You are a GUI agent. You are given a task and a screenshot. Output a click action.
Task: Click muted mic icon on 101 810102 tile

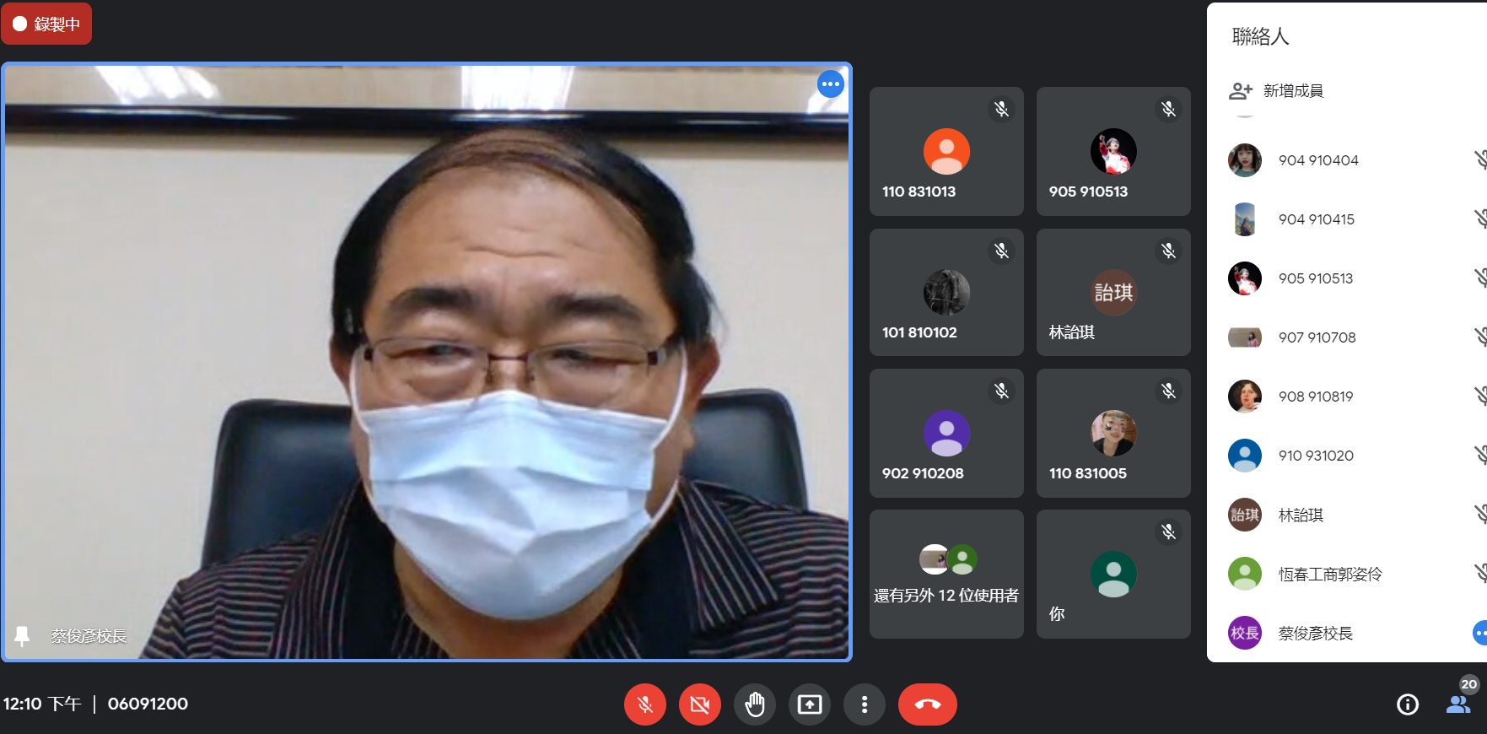1001,251
